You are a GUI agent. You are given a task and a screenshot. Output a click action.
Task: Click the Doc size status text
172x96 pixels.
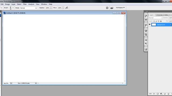tap(24, 83)
